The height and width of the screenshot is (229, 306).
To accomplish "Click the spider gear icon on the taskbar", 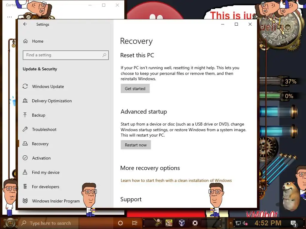I will pyautogui.click(x=157, y=223).
